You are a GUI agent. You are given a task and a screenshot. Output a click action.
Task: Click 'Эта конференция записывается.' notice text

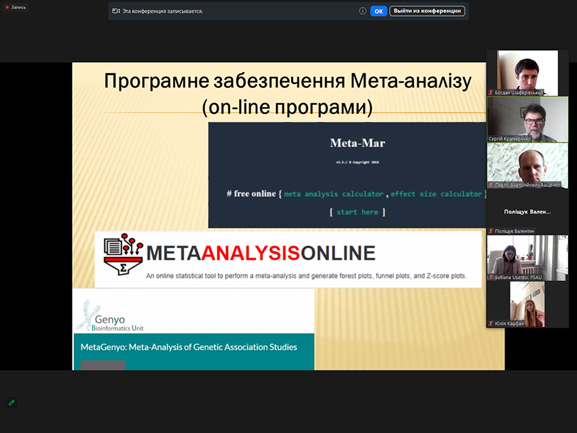coord(162,11)
